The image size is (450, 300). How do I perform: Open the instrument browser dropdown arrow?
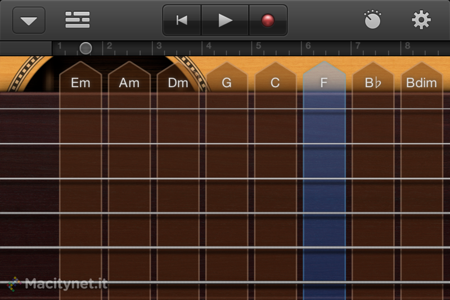(x=29, y=21)
